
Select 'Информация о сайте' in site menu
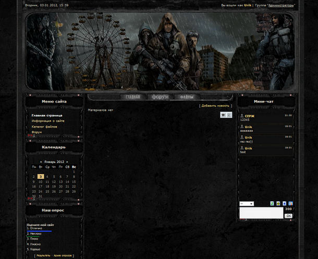click(48, 121)
